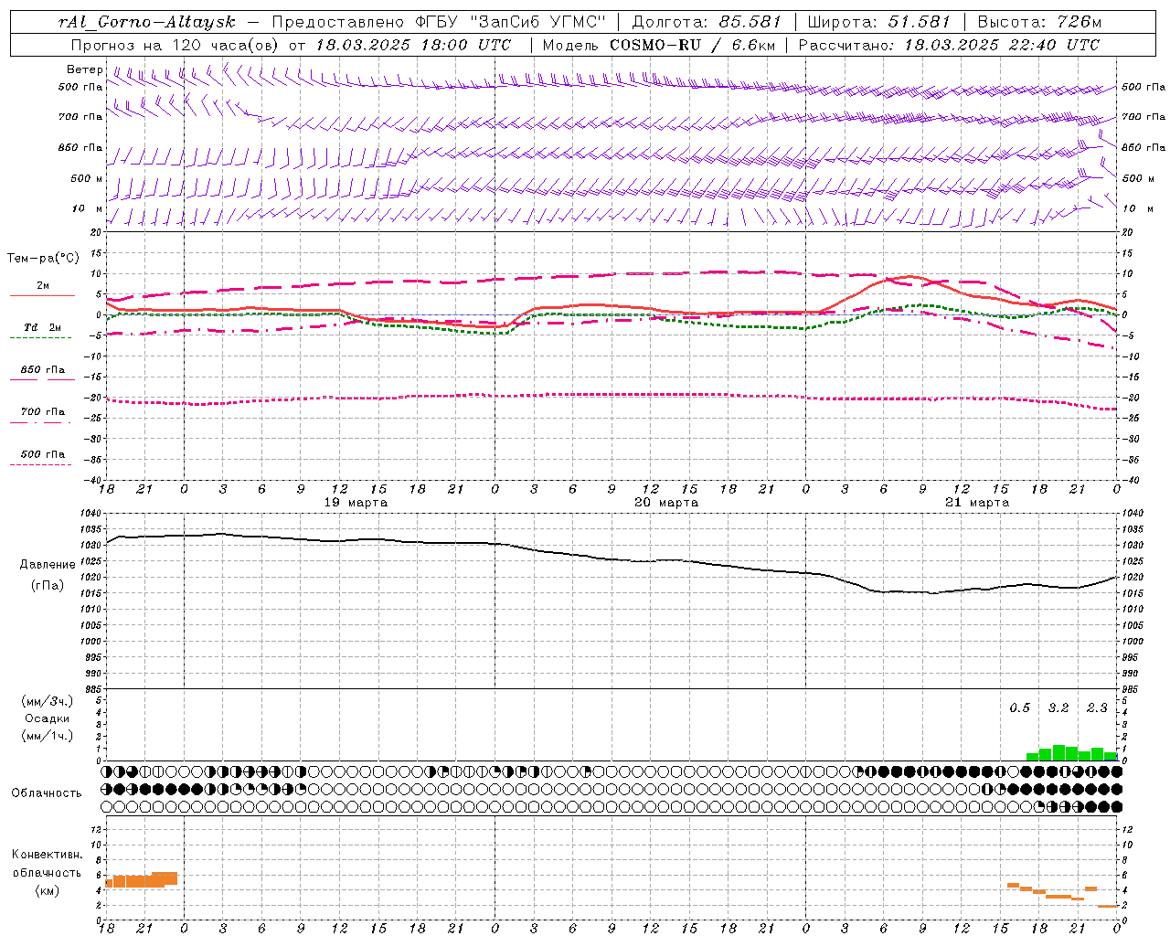Click the 2м temperature legend entry
This screenshot has width=1170, height=936.
pos(42,285)
